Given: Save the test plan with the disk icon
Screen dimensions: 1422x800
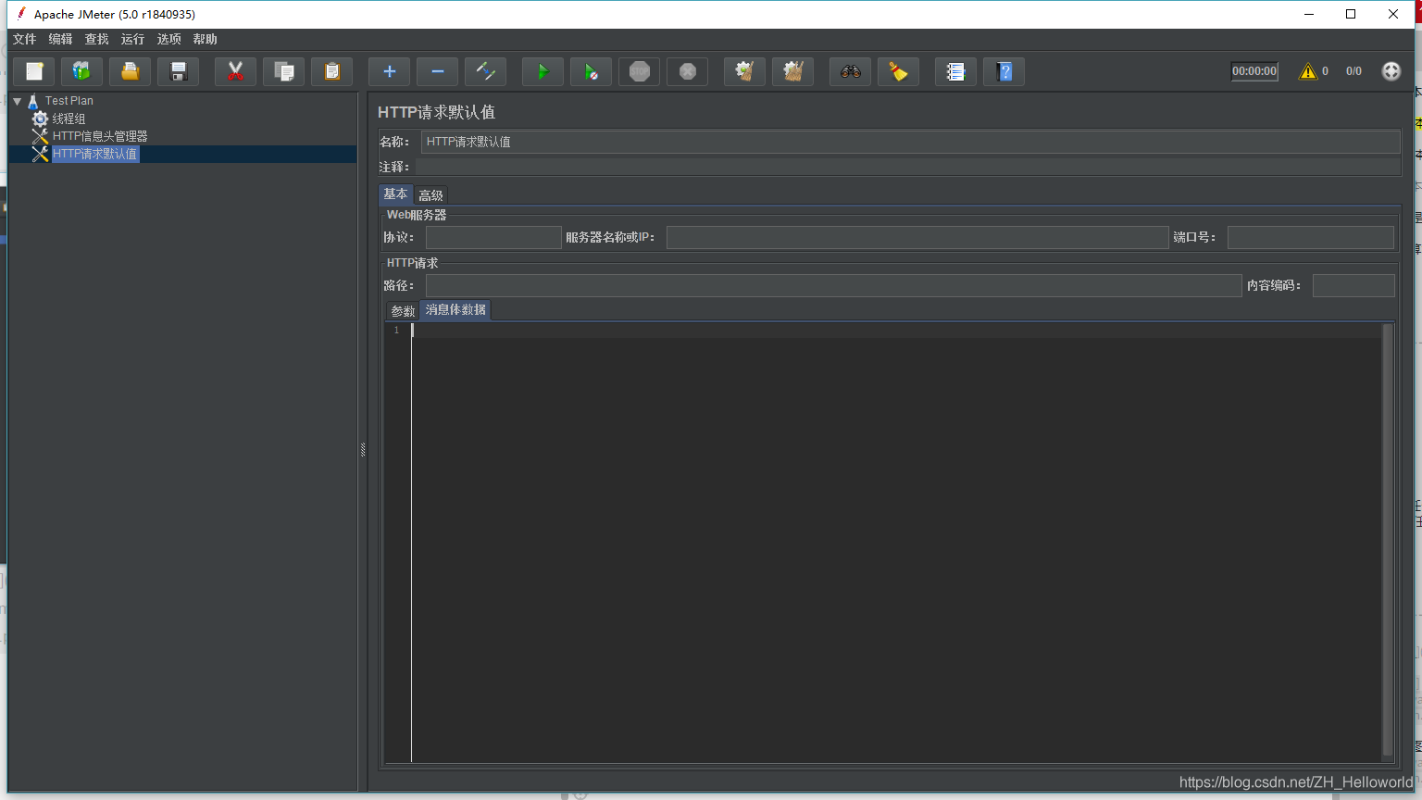Looking at the screenshot, I should pyautogui.click(x=179, y=71).
